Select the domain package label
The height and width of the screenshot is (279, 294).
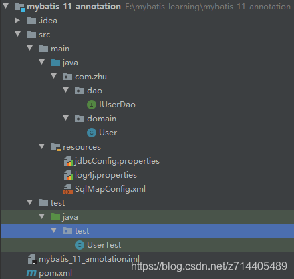pos(102,119)
